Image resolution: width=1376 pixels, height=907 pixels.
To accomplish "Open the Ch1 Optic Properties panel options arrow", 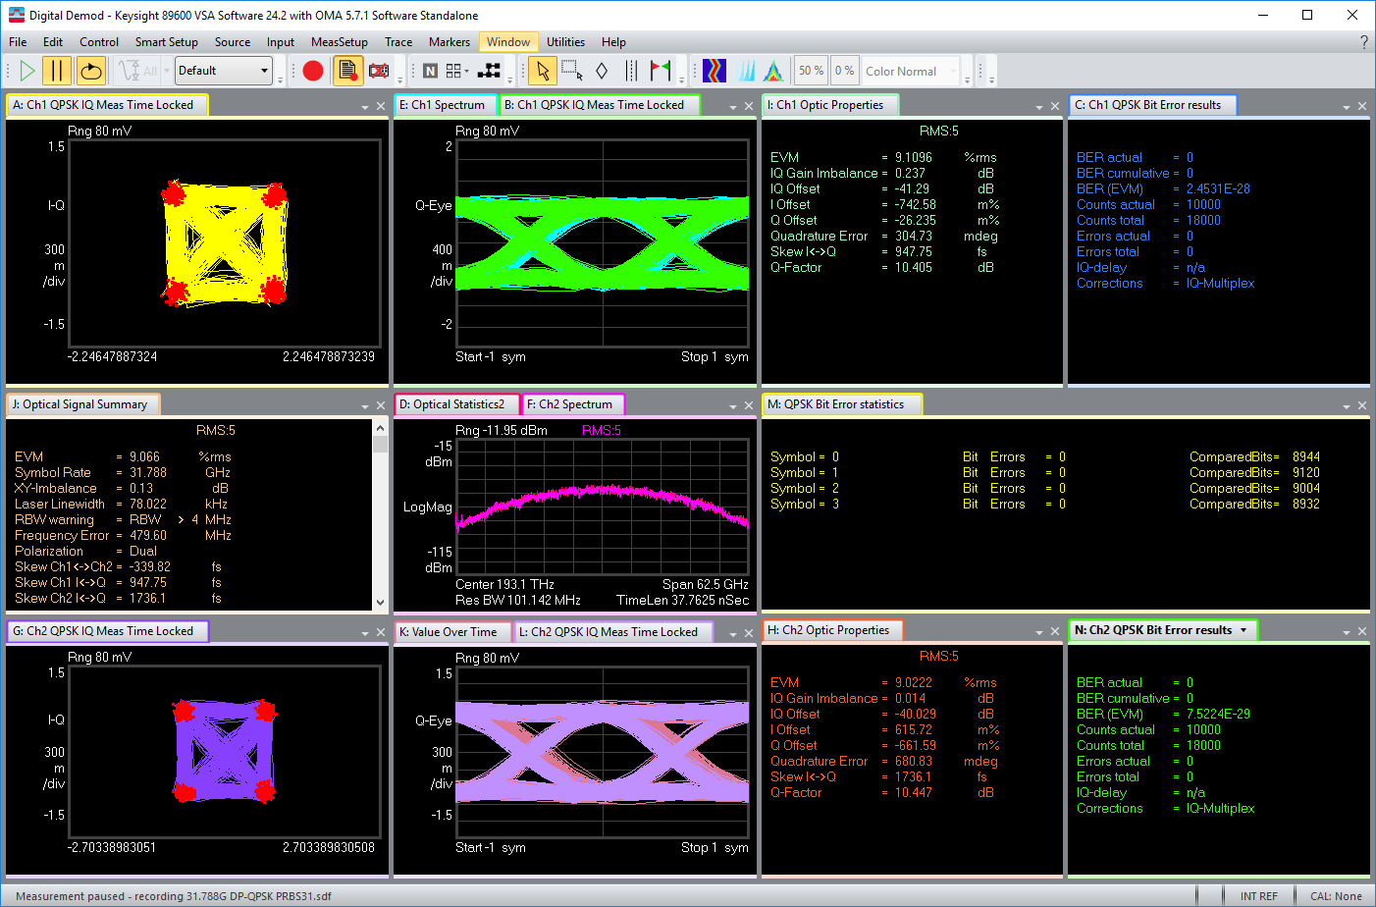I will pyautogui.click(x=1039, y=107).
